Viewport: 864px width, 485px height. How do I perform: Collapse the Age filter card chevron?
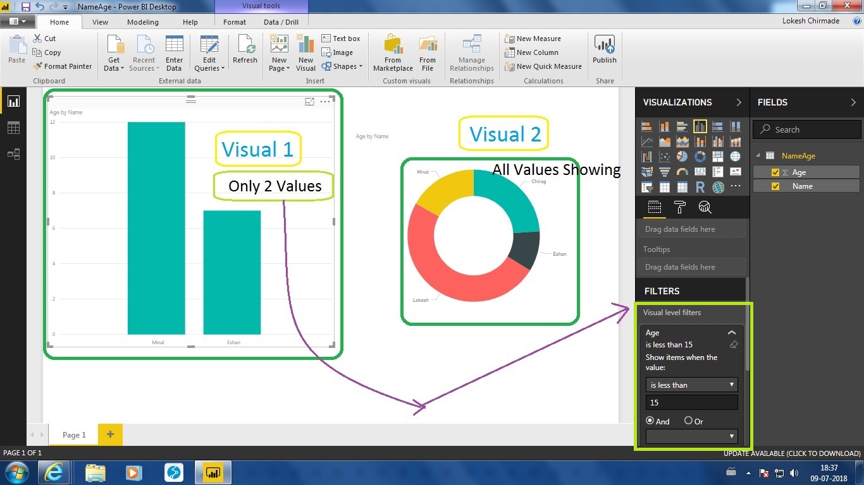pyautogui.click(x=732, y=333)
